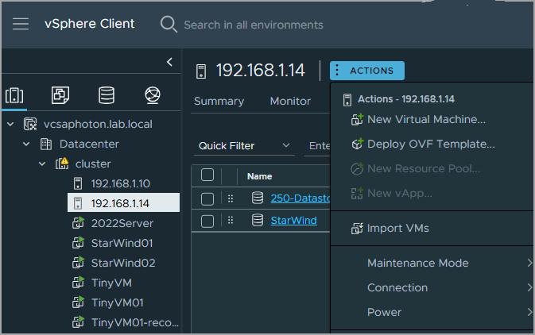
Task: Select StarWind02 in the inventory tree
Action: [123, 263]
